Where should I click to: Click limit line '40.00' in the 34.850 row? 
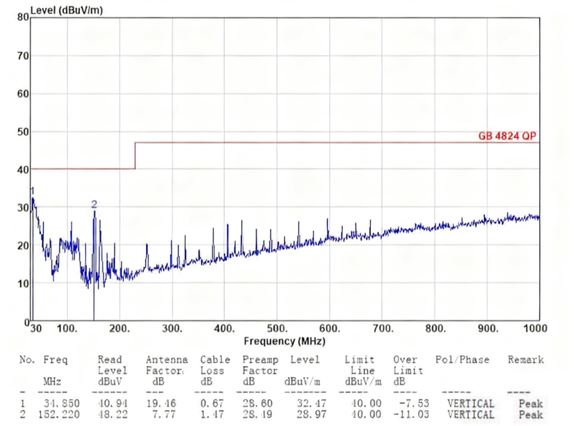coord(366,403)
